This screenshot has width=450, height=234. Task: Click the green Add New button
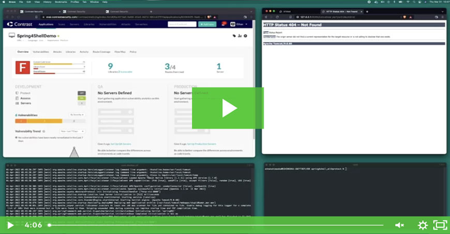tap(208, 24)
